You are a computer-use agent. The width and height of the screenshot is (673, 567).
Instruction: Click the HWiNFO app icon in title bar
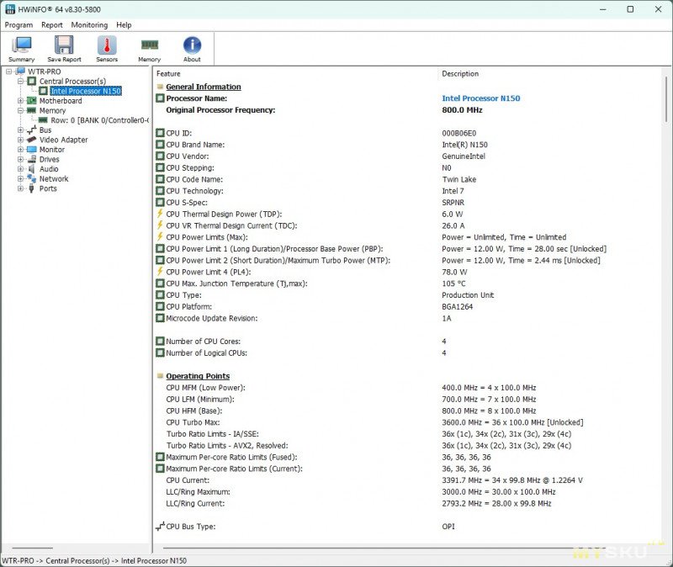10,9
